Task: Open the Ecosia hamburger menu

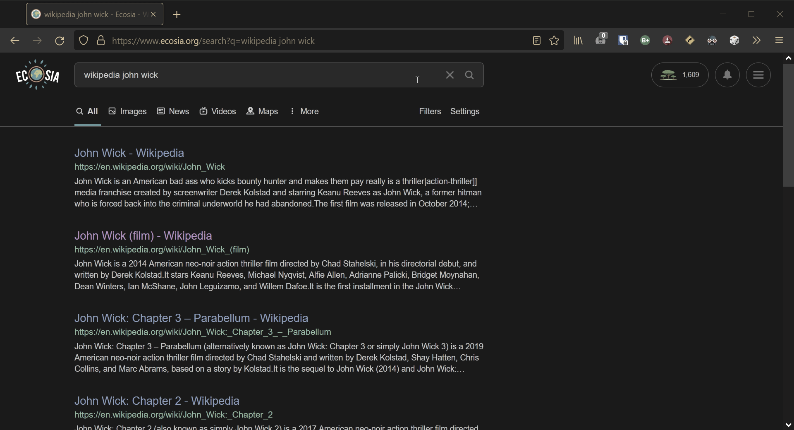Action: pos(758,75)
